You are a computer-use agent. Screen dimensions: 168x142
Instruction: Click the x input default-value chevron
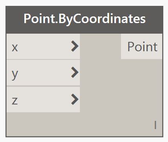point(75,46)
